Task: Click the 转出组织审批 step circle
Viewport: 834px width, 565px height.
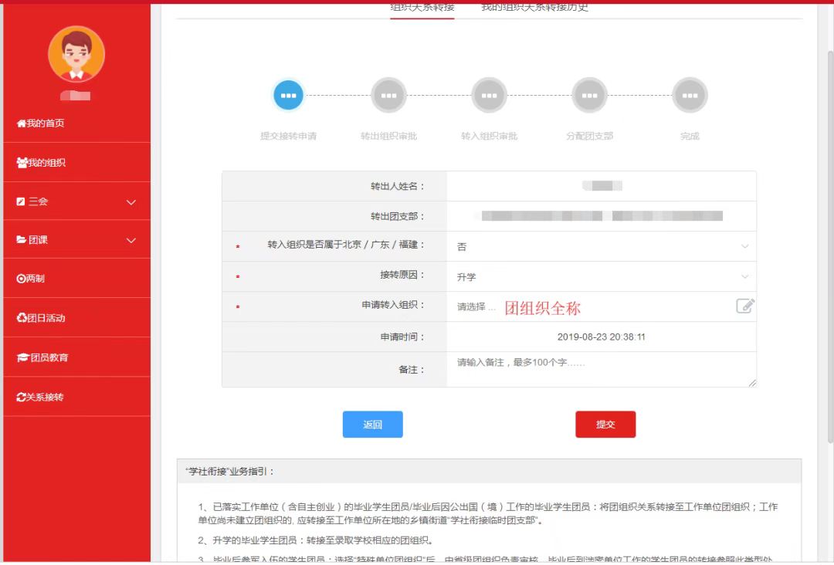Action: tap(388, 96)
